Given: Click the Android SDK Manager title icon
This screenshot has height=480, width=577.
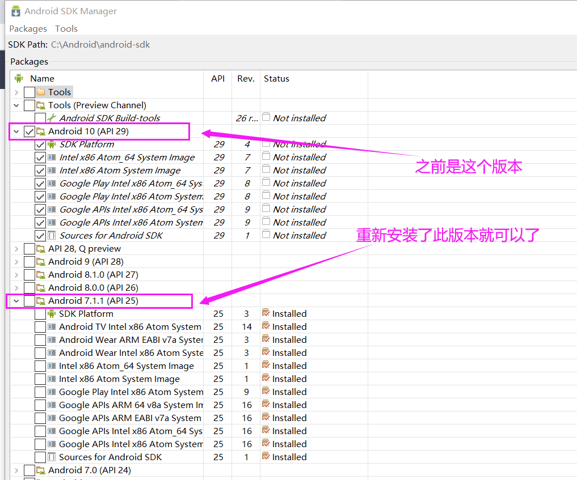Looking at the screenshot, I should 15,11.
